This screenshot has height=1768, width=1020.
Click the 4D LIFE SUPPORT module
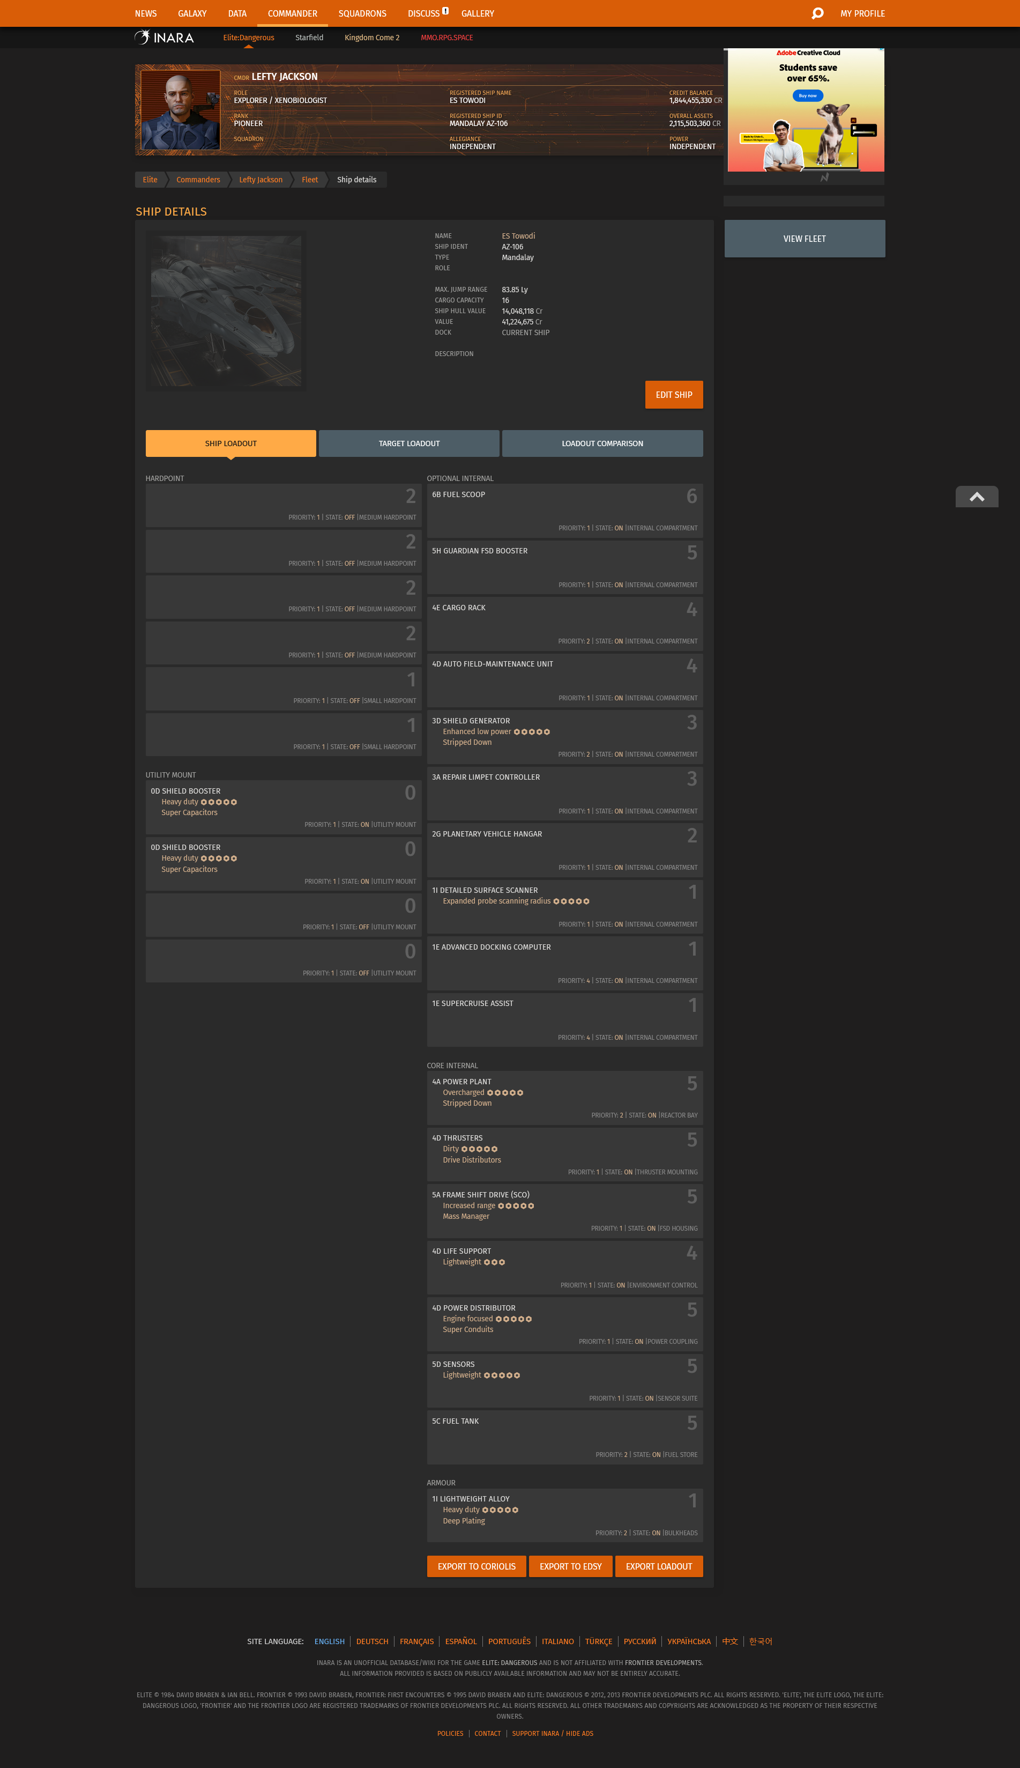564,1268
